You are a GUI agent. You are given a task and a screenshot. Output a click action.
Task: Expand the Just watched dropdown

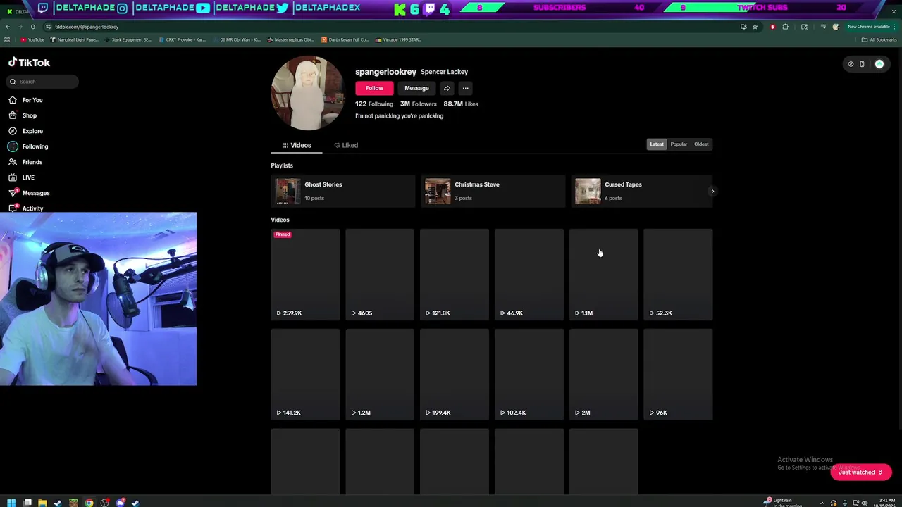[x=860, y=472]
